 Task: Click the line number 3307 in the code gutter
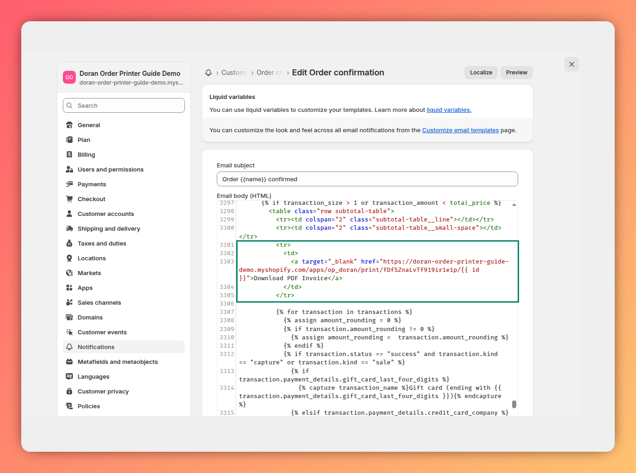pyautogui.click(x=227, y=312)
